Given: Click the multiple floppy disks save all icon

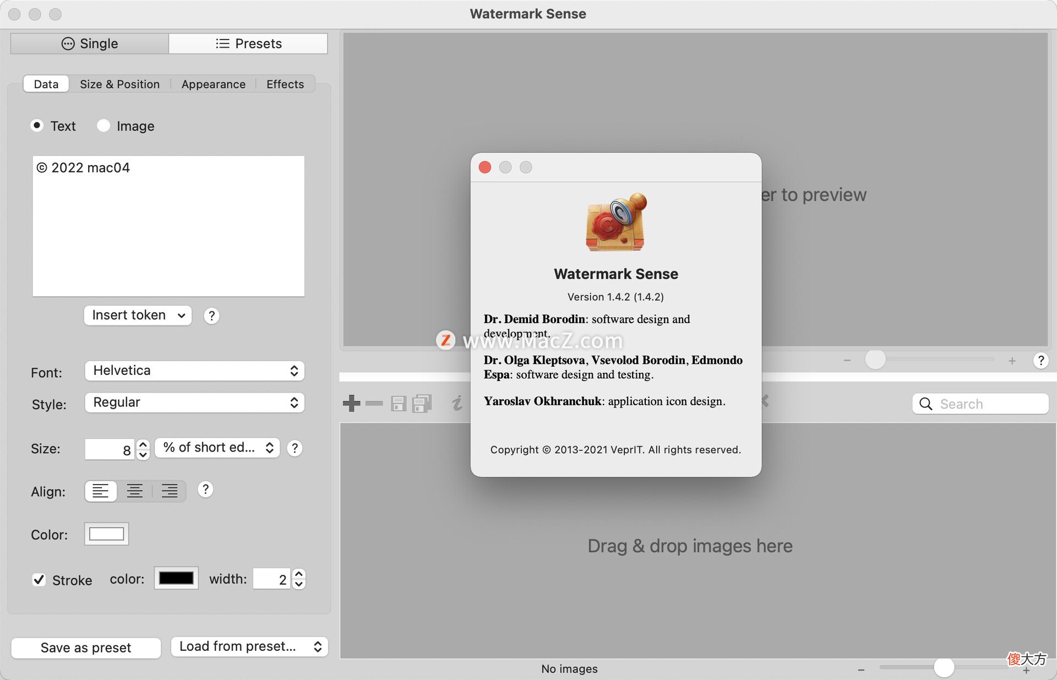Looking at the screenshot, I should point(422,404).
